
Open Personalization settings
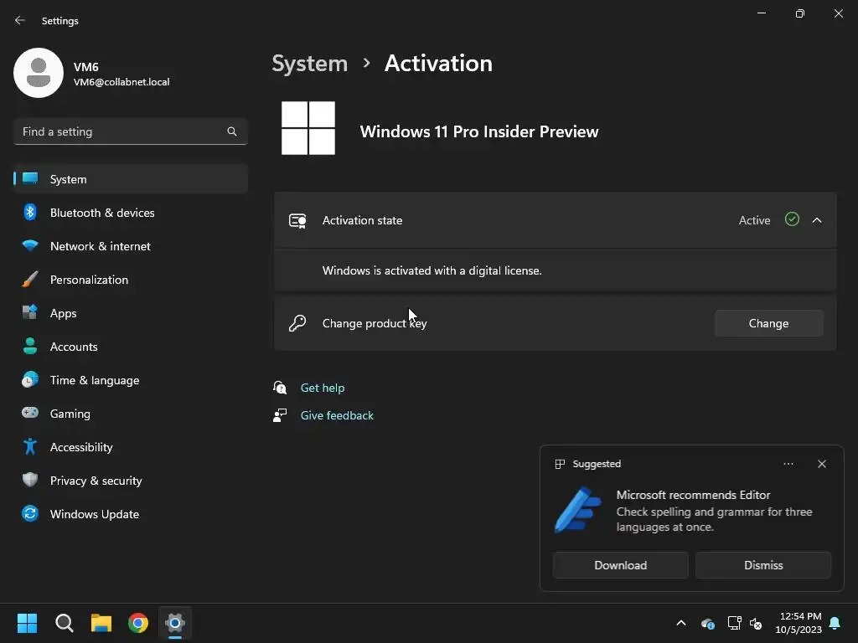pos(130,280)
